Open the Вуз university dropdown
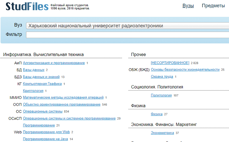Image resolution: width=229 pixels, height=142 pixels. pyautogui.click(x=127, y=26)
